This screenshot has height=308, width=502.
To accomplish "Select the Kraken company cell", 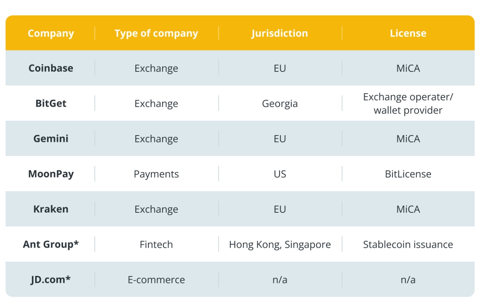I will 51,209.
